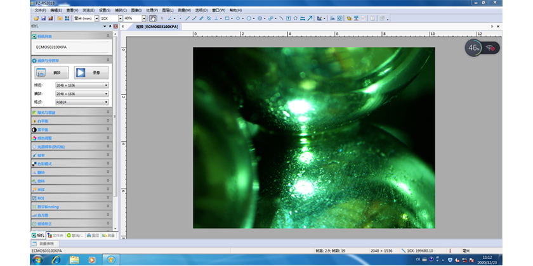Viewport: 533px width, 266px height.
Task: Click the thumbnail grid view toolbar icon
Action: tap(67, 18)
